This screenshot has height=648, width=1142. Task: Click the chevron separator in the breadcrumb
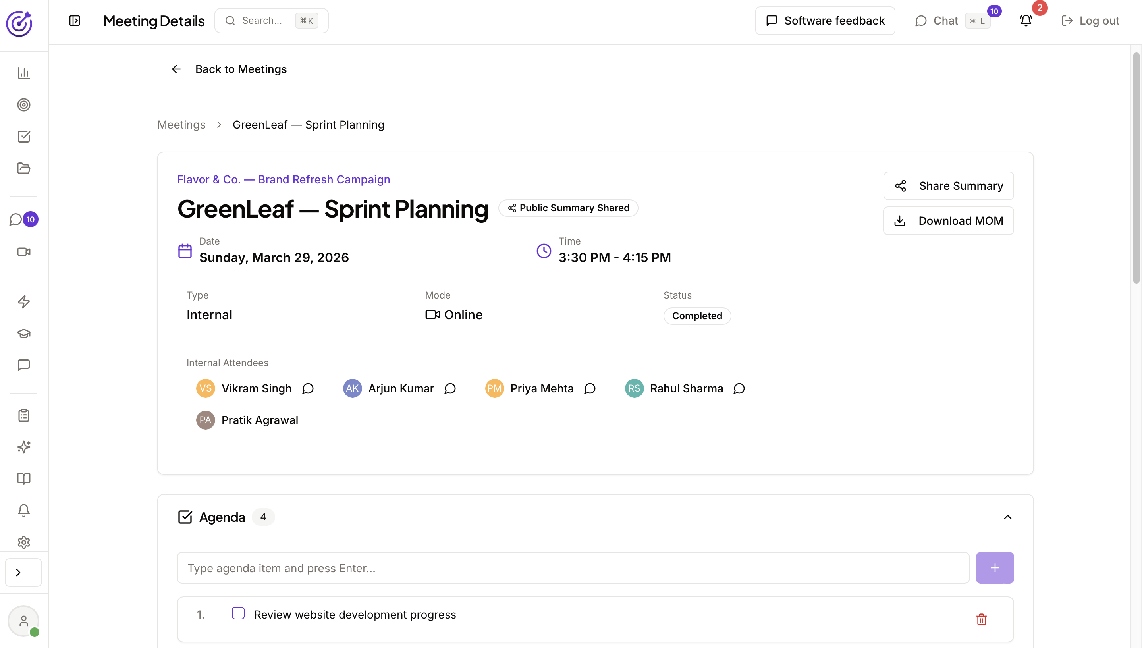(219, 125)
